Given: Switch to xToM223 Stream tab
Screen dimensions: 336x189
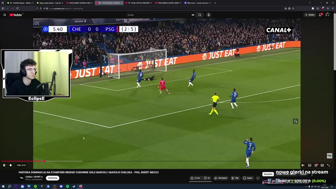Looking at the screenshot, I should [x=20, y=3].
